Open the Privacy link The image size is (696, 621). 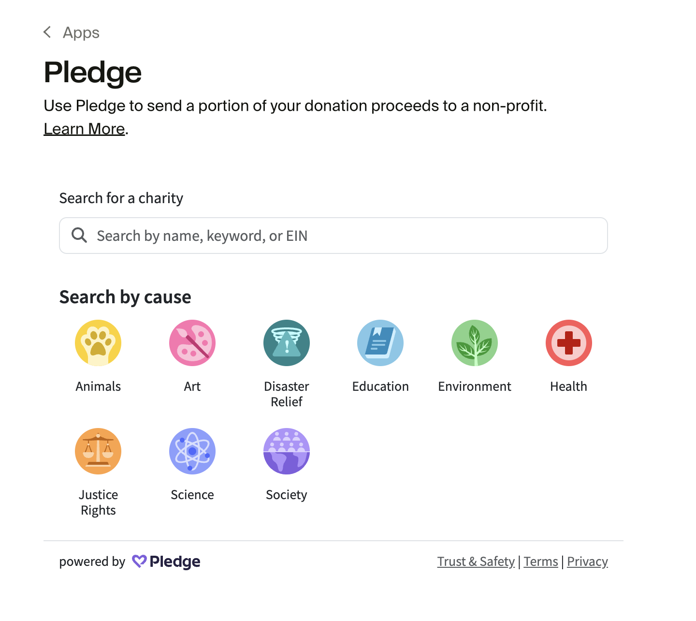587,562
